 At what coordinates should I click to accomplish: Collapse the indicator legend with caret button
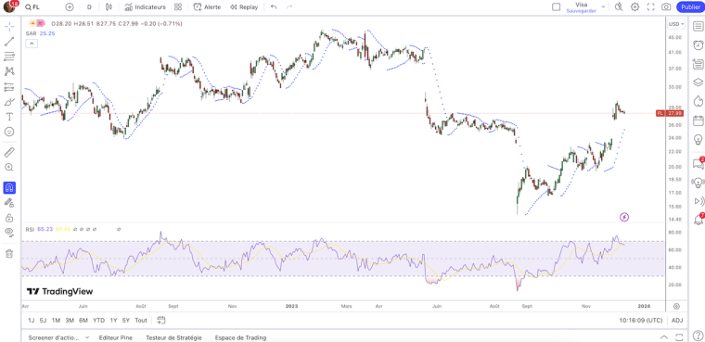coord(32,44)
